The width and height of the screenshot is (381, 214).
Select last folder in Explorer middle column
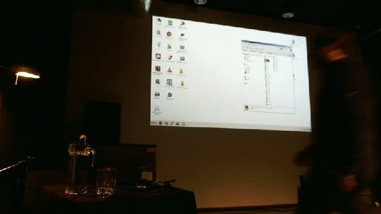tap(268, 103)
